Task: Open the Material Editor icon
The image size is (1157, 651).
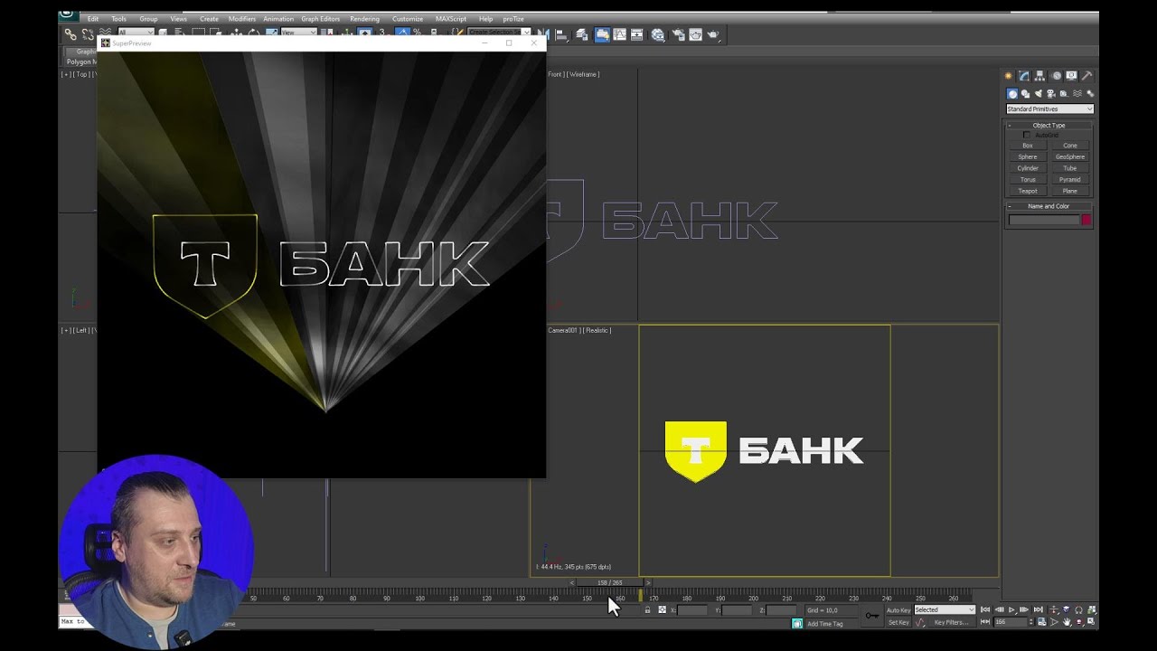Action: (658, 35)
